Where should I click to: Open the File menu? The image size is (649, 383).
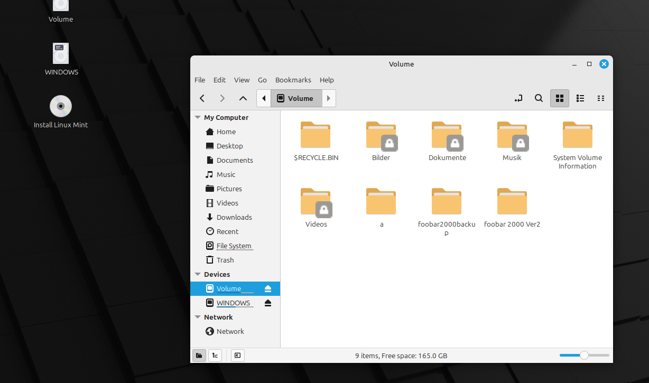(200, 80)
